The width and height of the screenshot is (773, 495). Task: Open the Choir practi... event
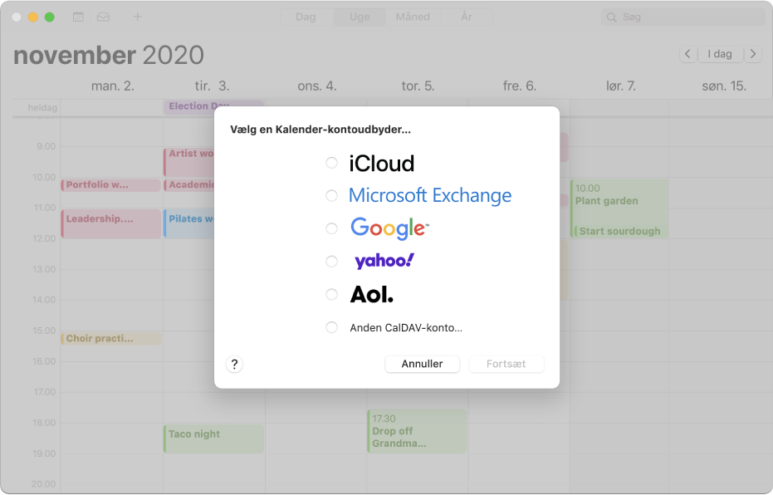[111, 339]
